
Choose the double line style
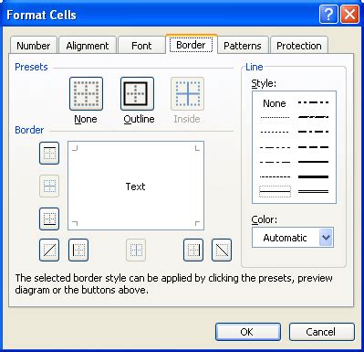[x=313, y=192]
